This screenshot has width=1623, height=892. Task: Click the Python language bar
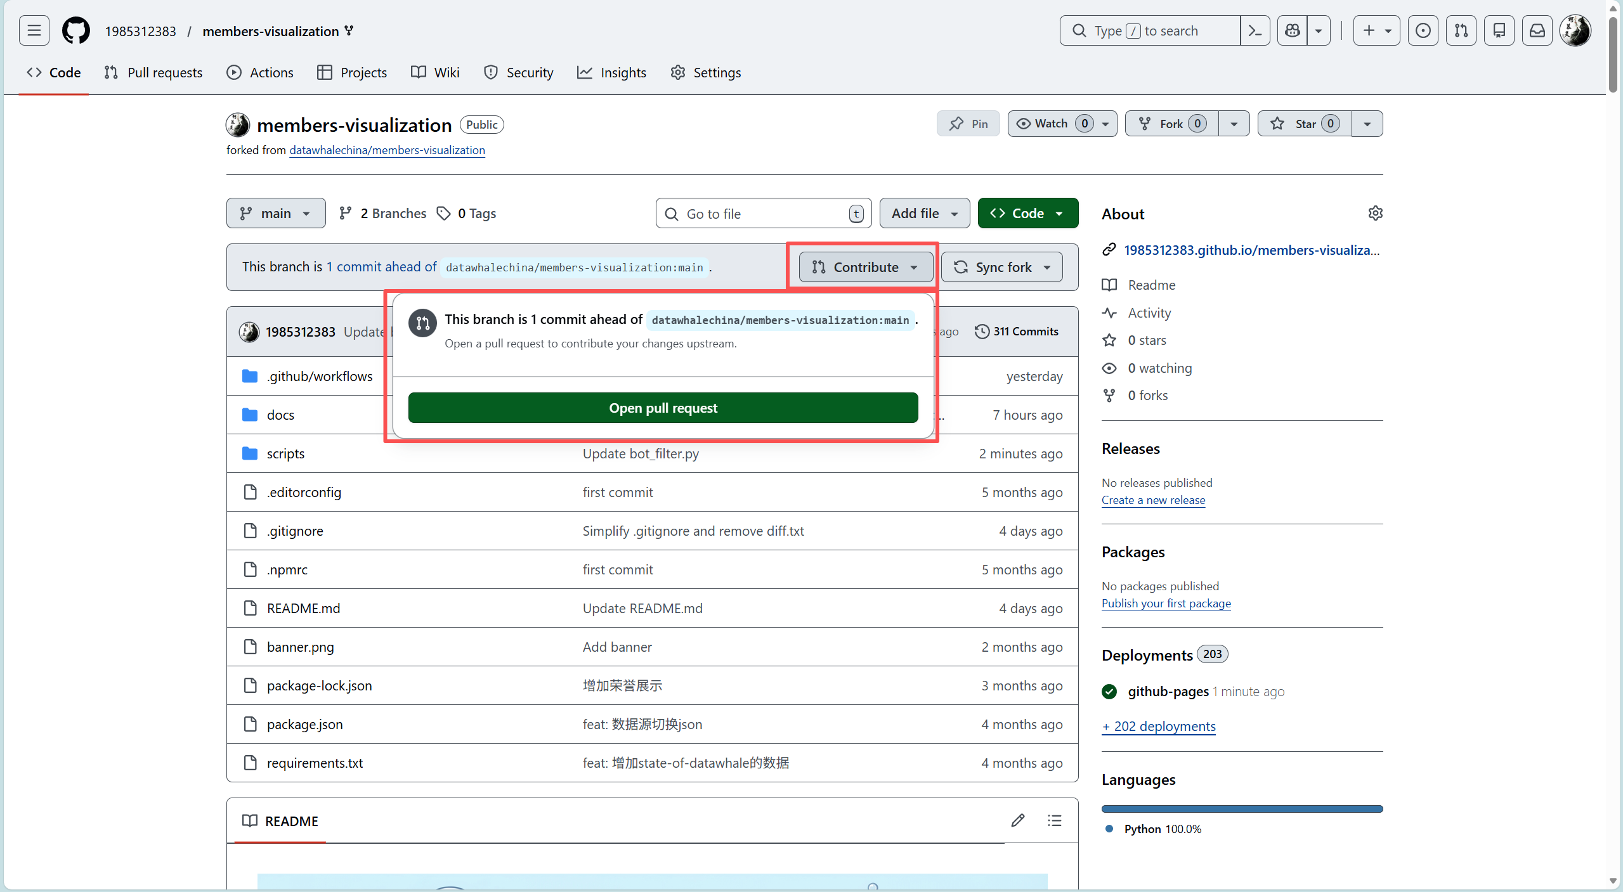point(1241,808)
